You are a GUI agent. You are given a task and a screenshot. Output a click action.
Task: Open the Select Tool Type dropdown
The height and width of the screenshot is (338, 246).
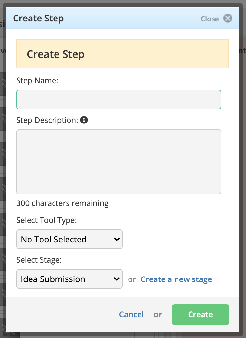point(69,239)
